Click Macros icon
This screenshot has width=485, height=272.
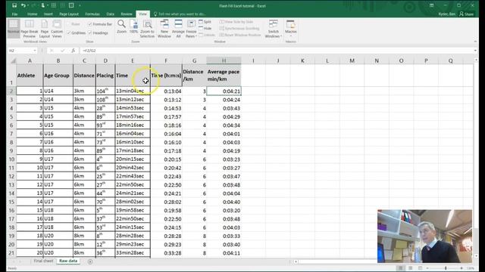pyautogui.click(x=291, y=25)
